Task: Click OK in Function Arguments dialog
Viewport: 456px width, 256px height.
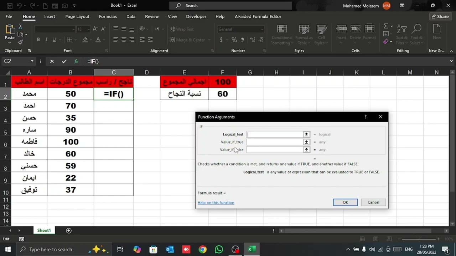Action: click(x=345, y=202)
